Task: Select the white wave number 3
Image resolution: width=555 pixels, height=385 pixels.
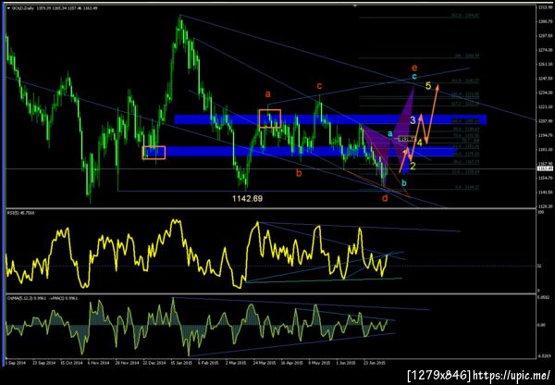Action: 413,120
